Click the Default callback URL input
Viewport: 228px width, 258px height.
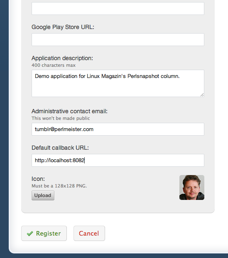[118, 160]
